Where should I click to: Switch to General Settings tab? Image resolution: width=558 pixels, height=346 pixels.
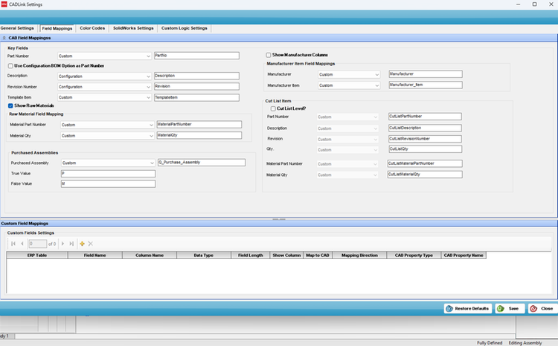click(17, 28)
